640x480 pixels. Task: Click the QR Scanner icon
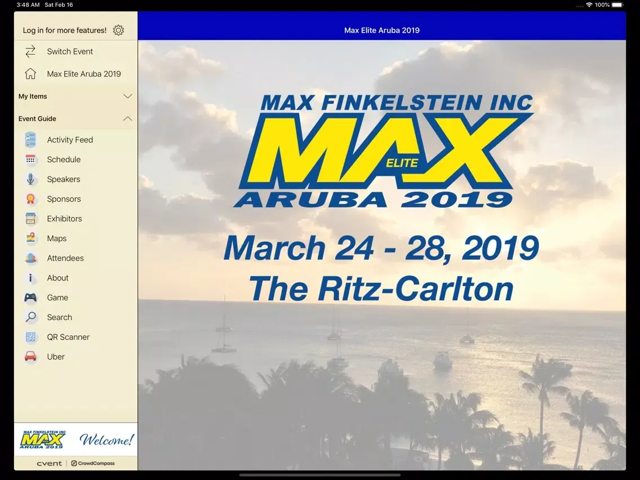tap(30, 337)
